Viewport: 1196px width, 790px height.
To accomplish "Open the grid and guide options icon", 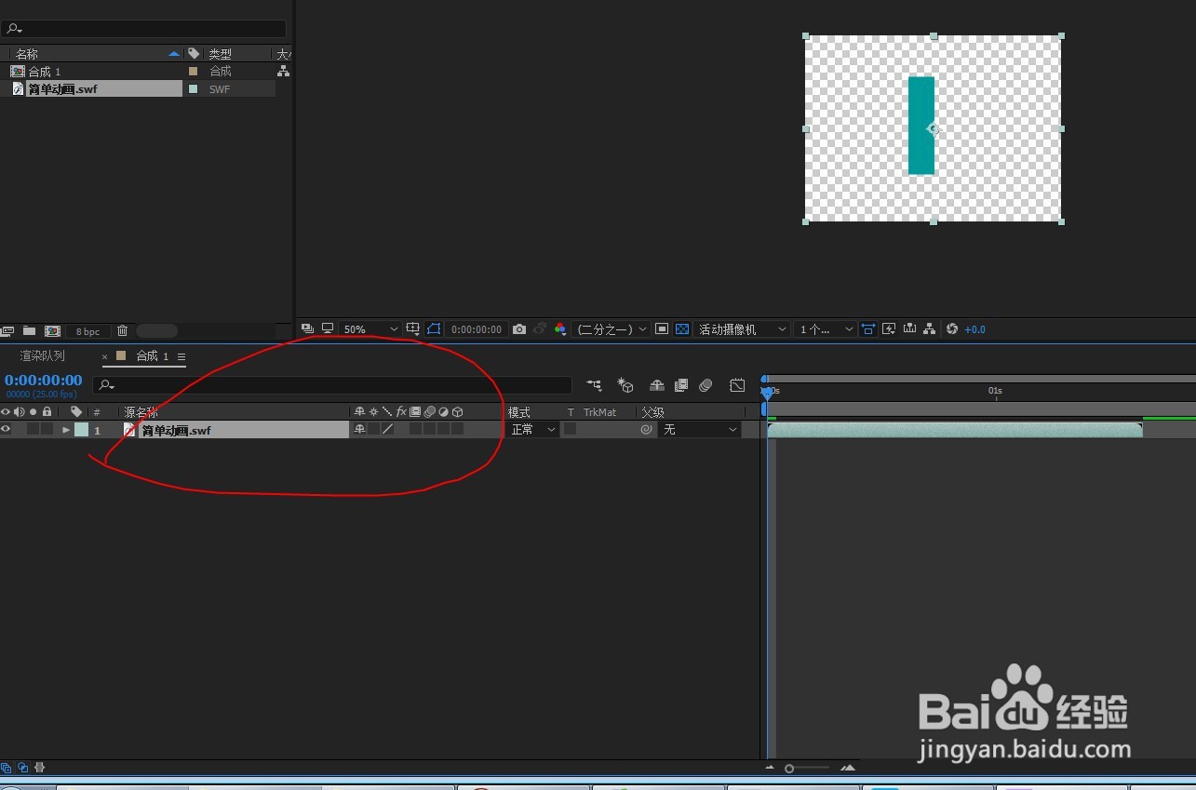I will (412, 328).
